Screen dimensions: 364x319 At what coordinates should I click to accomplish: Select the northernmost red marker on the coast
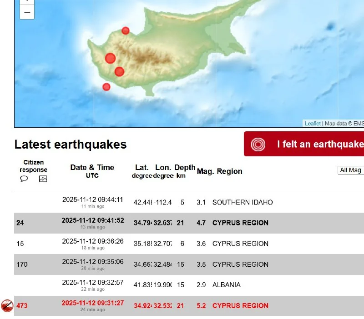[x=126, y=31]
